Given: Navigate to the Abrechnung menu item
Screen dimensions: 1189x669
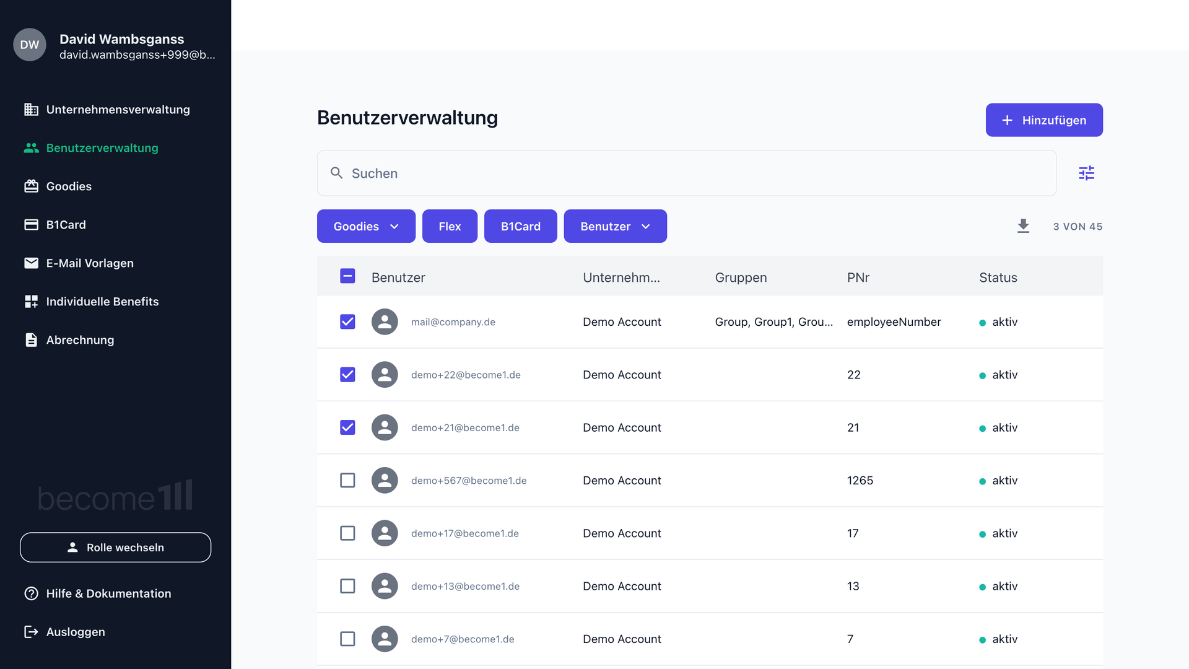Looking at the screenshot, I should (x=80, y=340).
